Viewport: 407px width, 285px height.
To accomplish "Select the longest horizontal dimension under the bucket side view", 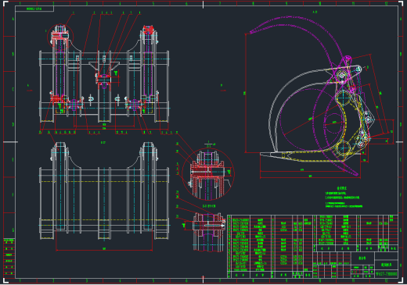I will [310, 177].
